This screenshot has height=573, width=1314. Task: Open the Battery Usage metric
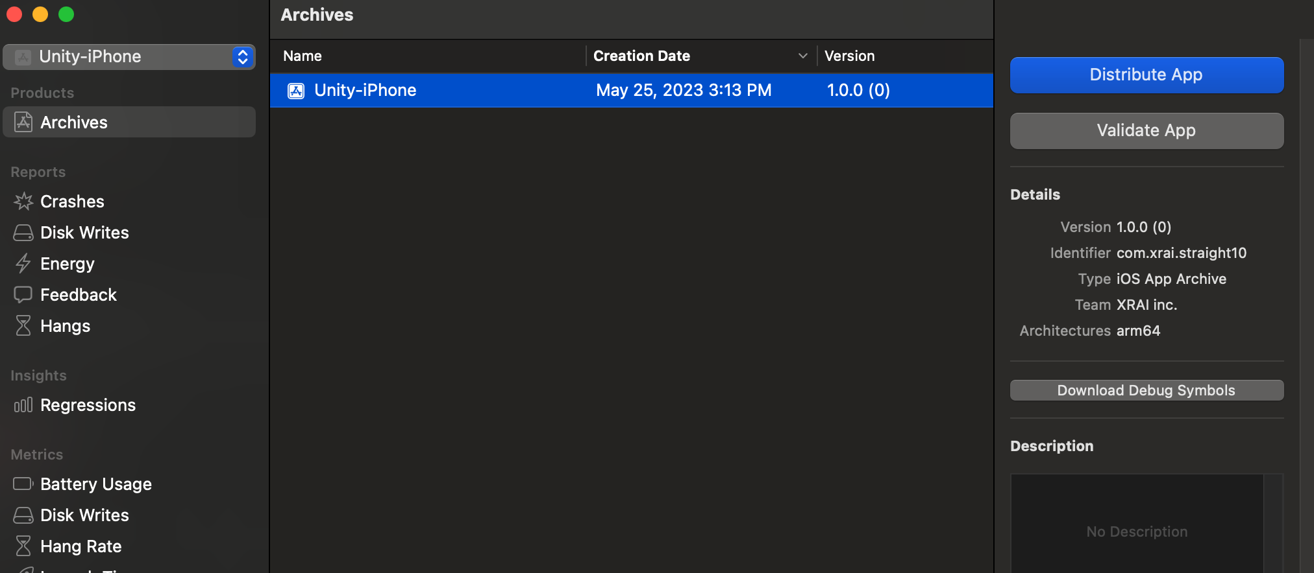(96, 484)
